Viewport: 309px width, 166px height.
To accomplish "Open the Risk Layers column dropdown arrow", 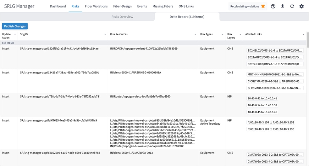I will (240, 34).
